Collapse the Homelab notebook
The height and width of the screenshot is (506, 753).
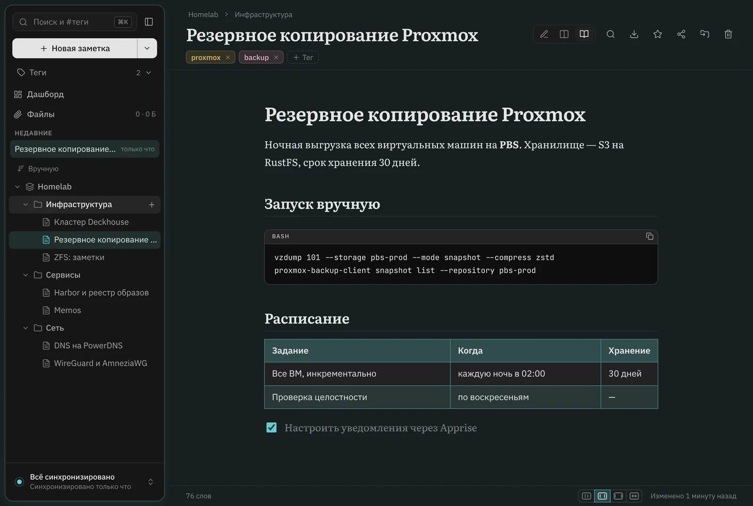[17, 187]
